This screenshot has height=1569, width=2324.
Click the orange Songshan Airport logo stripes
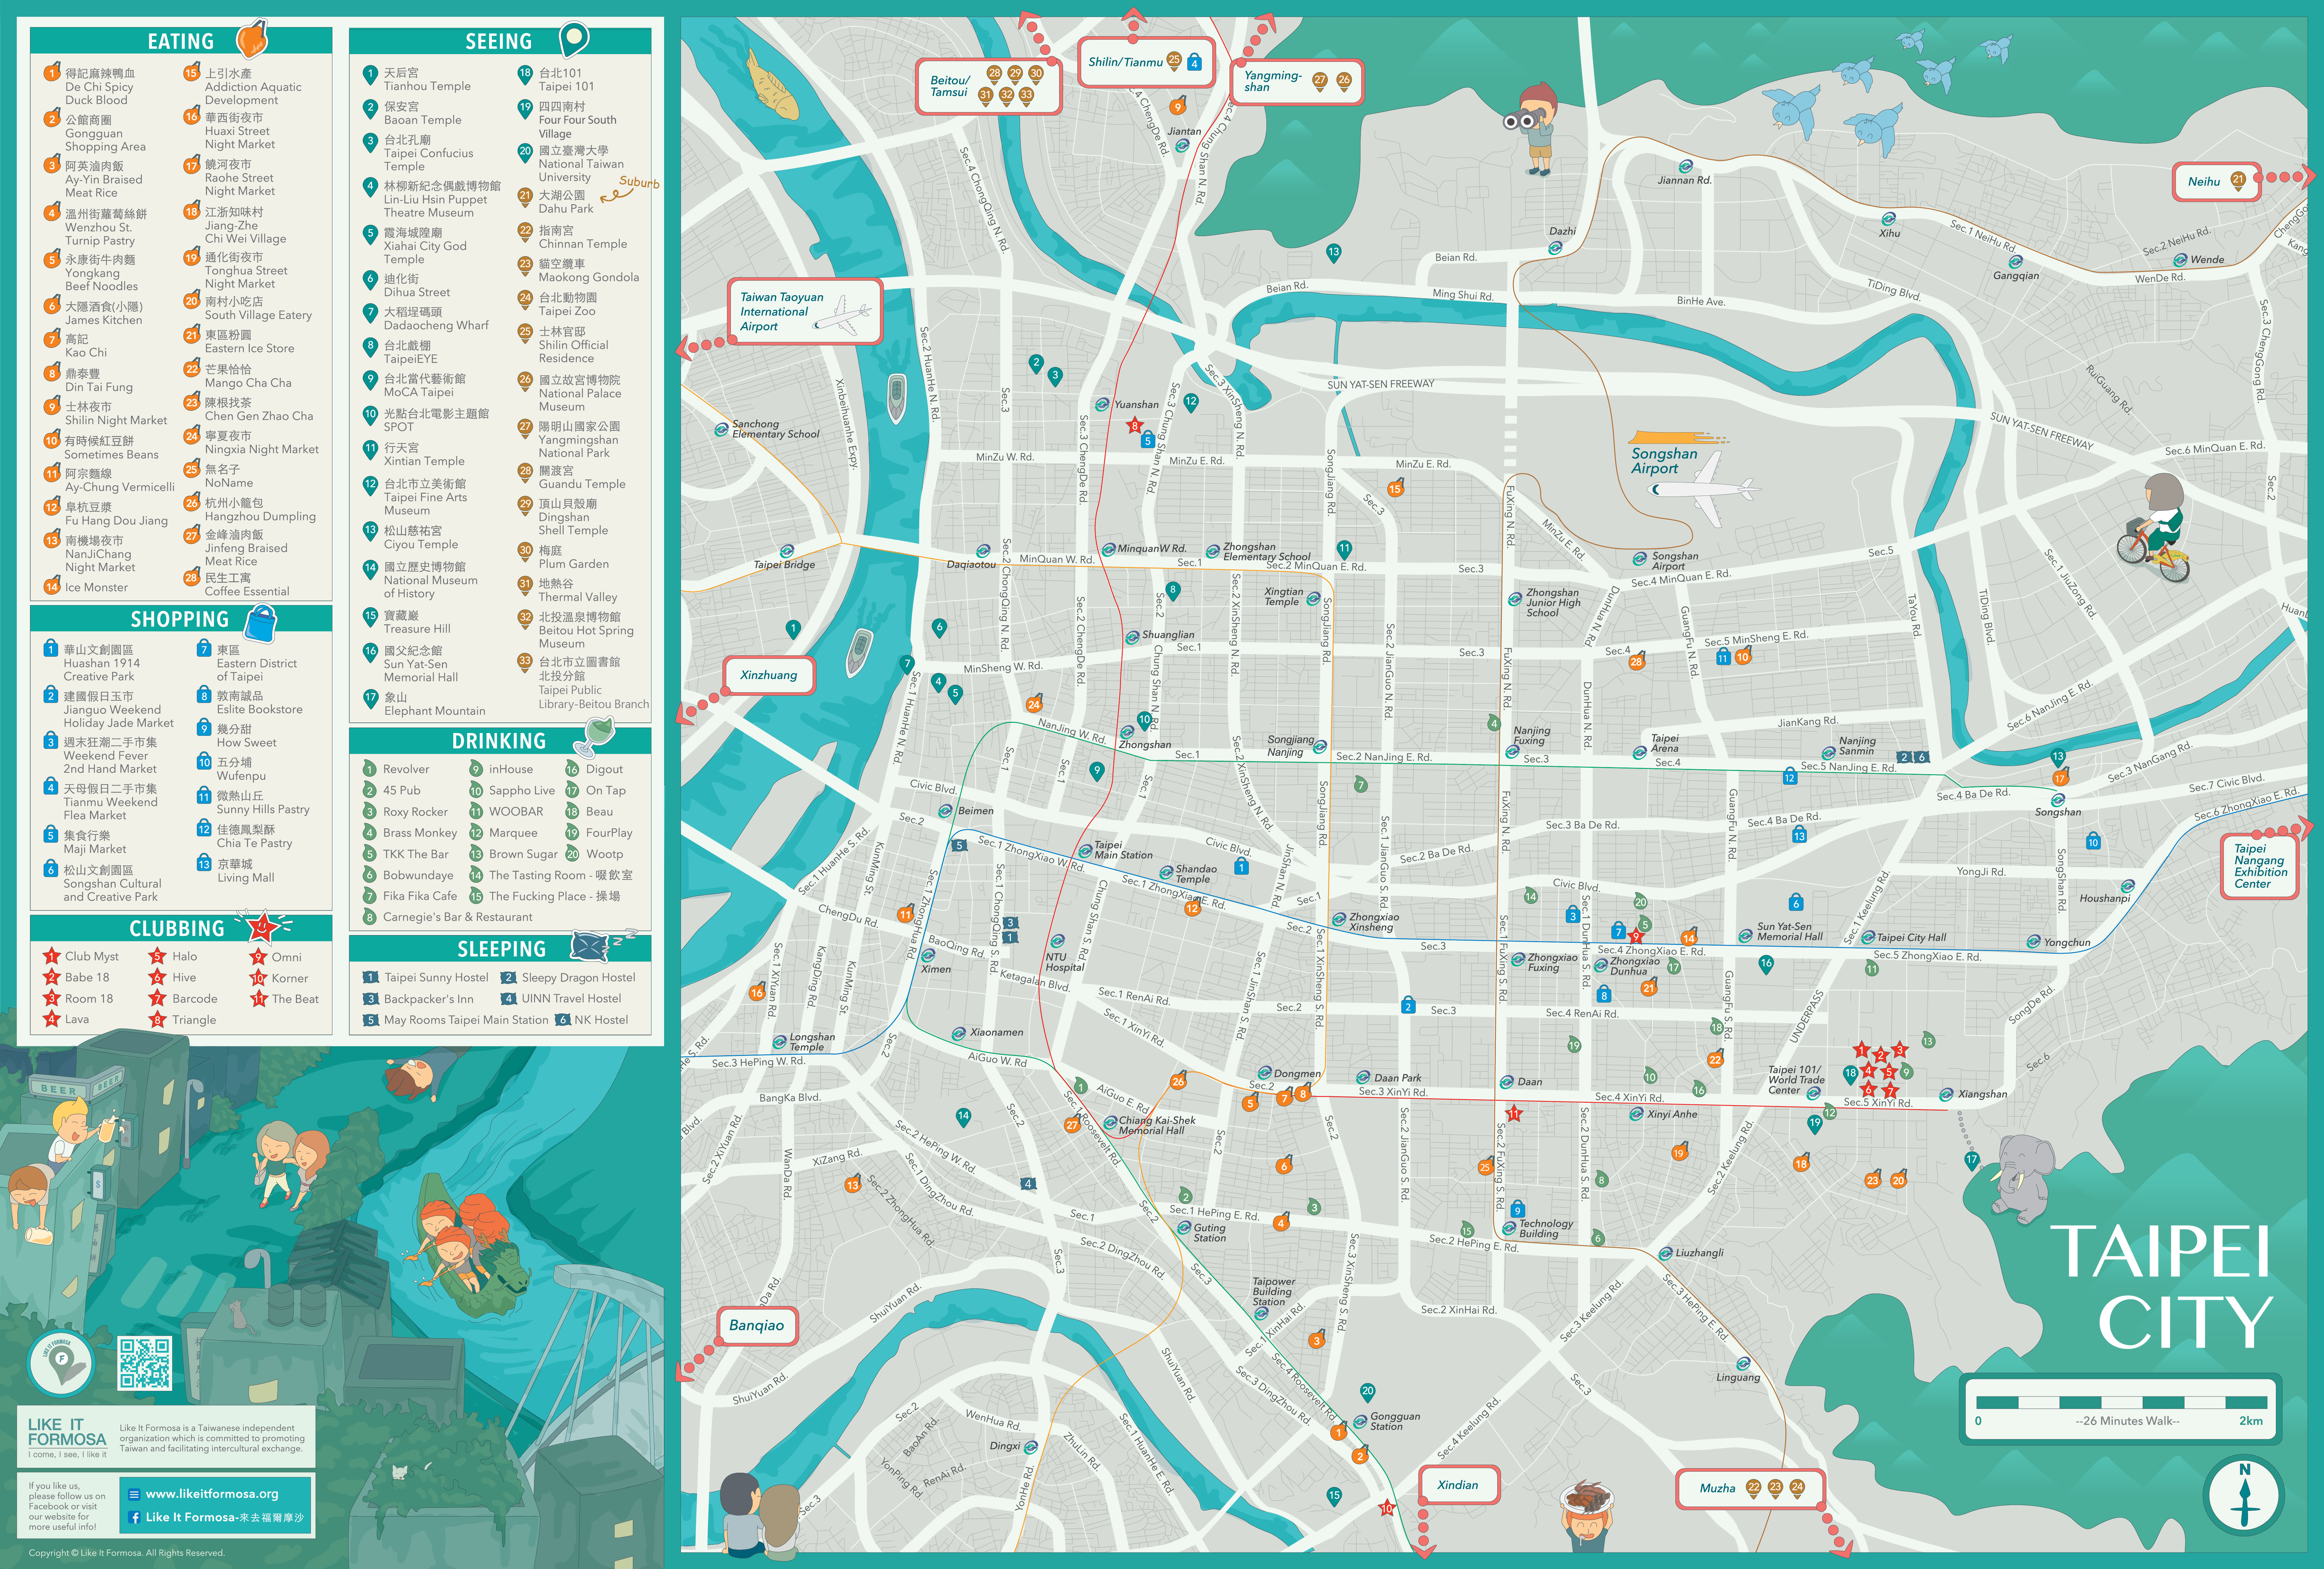tap(1678, 438)
